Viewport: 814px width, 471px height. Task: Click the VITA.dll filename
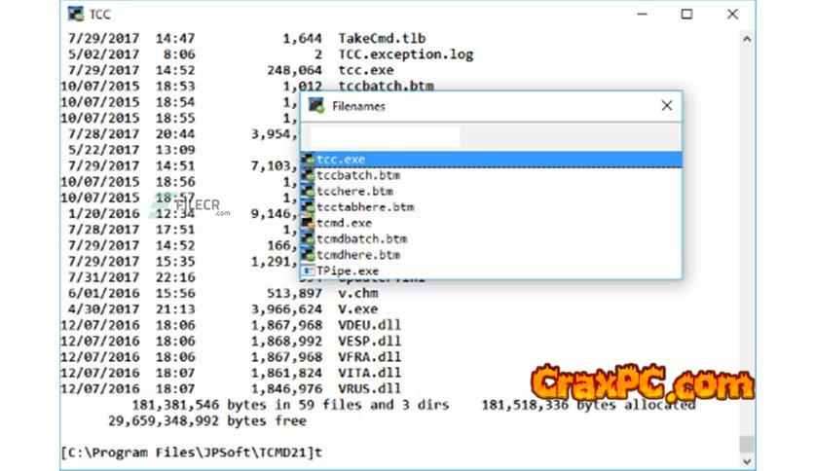click(x=370, y=373)
